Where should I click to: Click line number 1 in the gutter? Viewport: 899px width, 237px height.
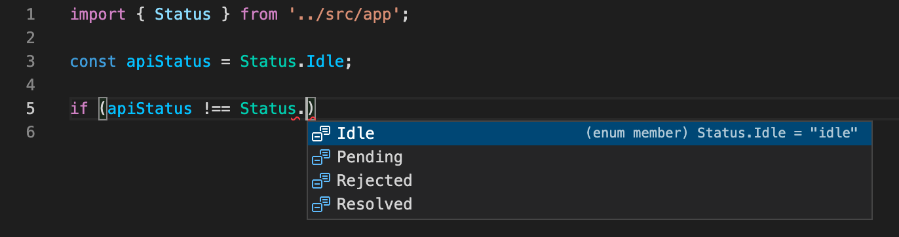pos(30,14)
